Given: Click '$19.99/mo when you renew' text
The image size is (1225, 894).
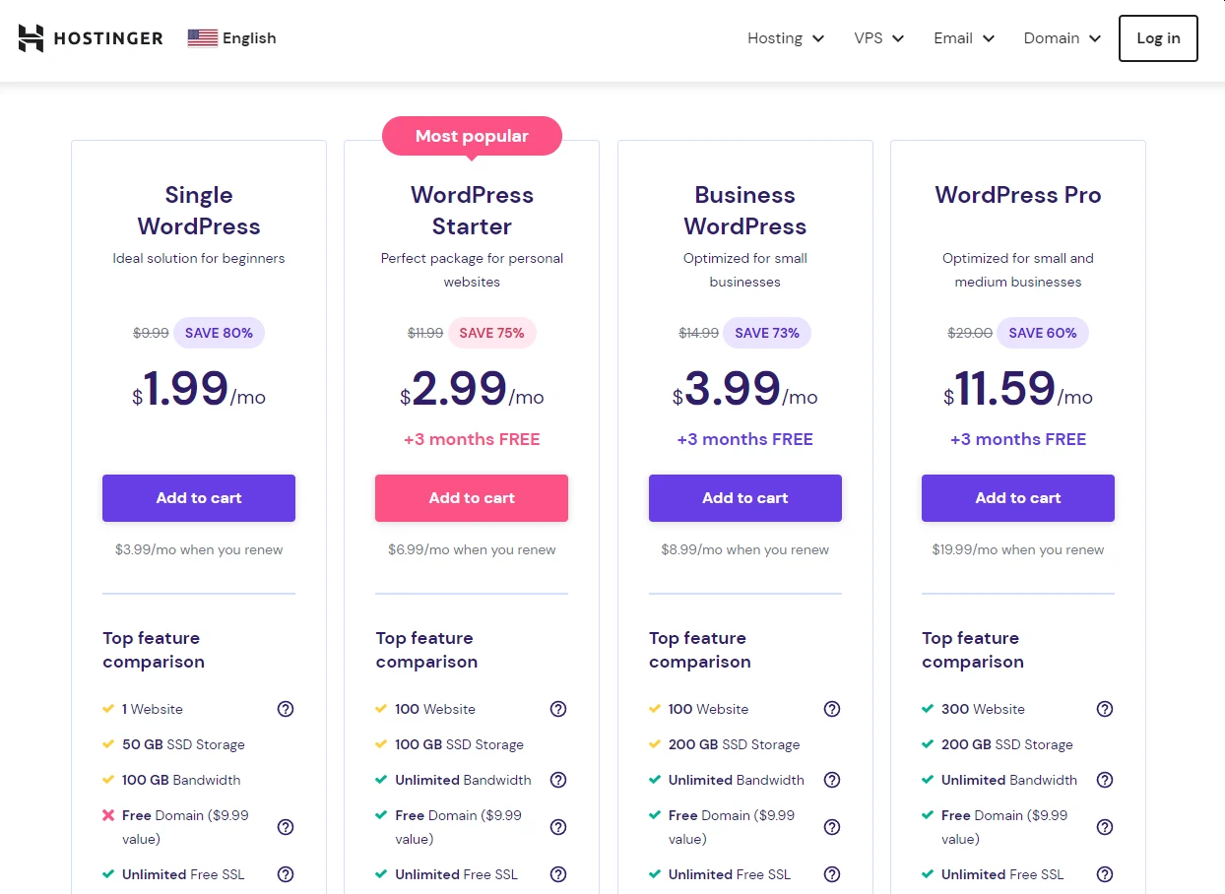Looking at the screenshot, I should click(x=1018, y=549).
